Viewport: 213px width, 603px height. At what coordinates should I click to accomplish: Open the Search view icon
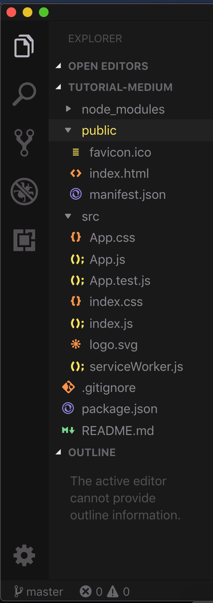[x=24, y=94]
